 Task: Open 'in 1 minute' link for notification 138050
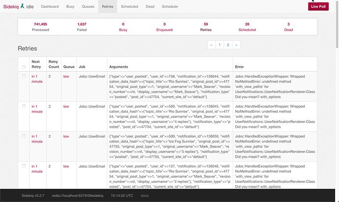pos(37,139)
